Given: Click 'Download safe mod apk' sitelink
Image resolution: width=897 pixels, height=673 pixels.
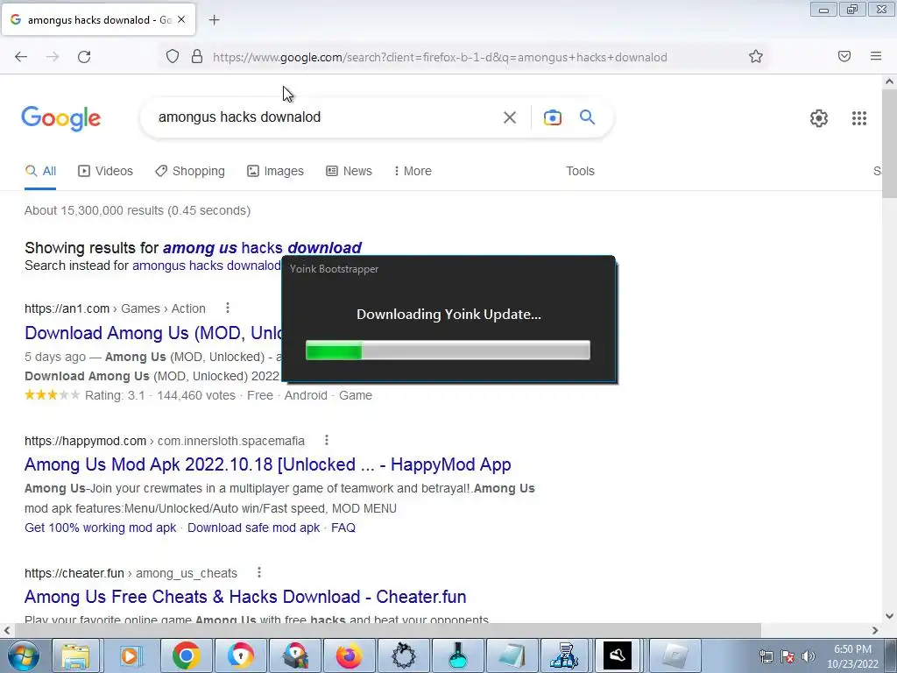Looking at the screenshot, I should click(253, 528).
